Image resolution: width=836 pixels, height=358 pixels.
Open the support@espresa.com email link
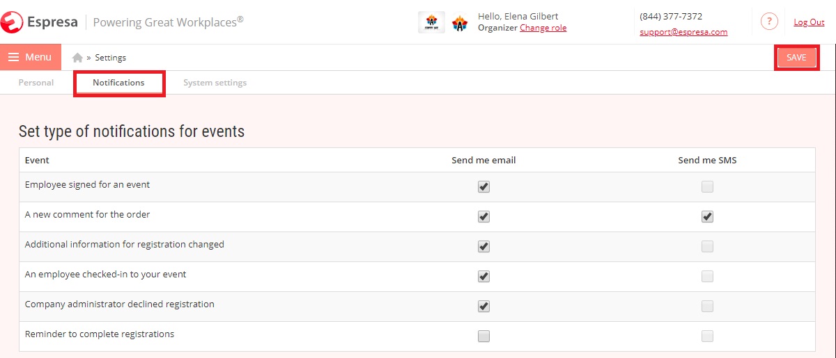[x=683, y=32]
